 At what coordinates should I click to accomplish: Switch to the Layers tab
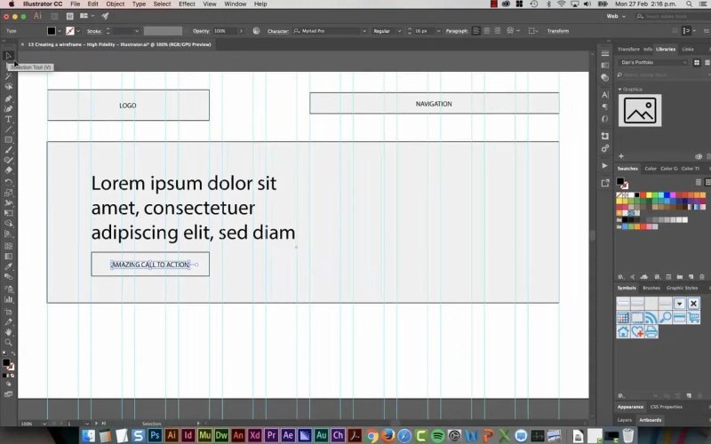click(x=625, y=420)
